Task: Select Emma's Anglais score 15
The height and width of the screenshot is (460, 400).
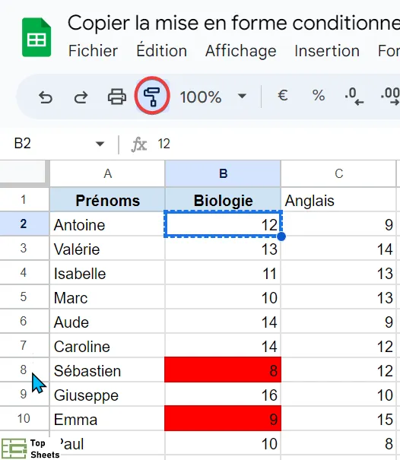Action: (x=338, y=419)
